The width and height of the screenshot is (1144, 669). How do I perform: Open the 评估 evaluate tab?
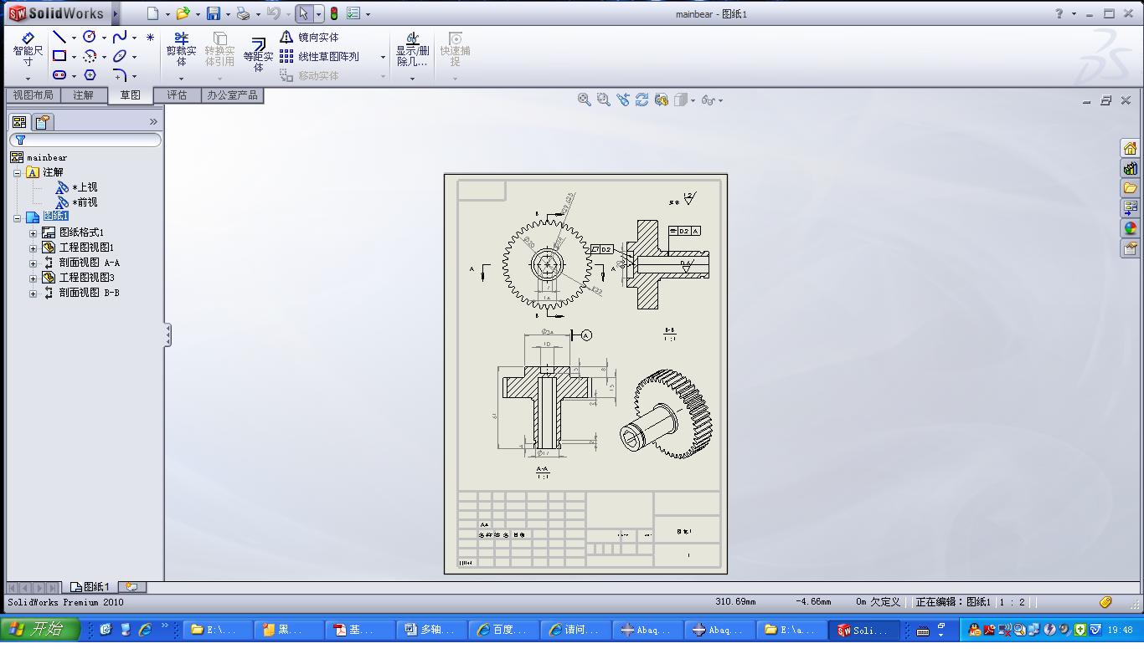(177, 95)
